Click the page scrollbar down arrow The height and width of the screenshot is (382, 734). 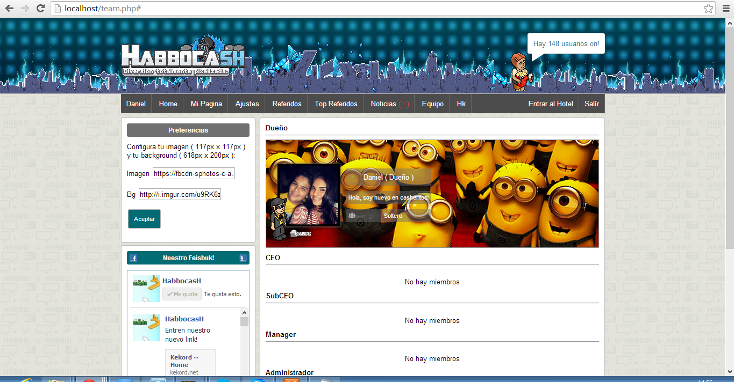(x=729, y=372)
